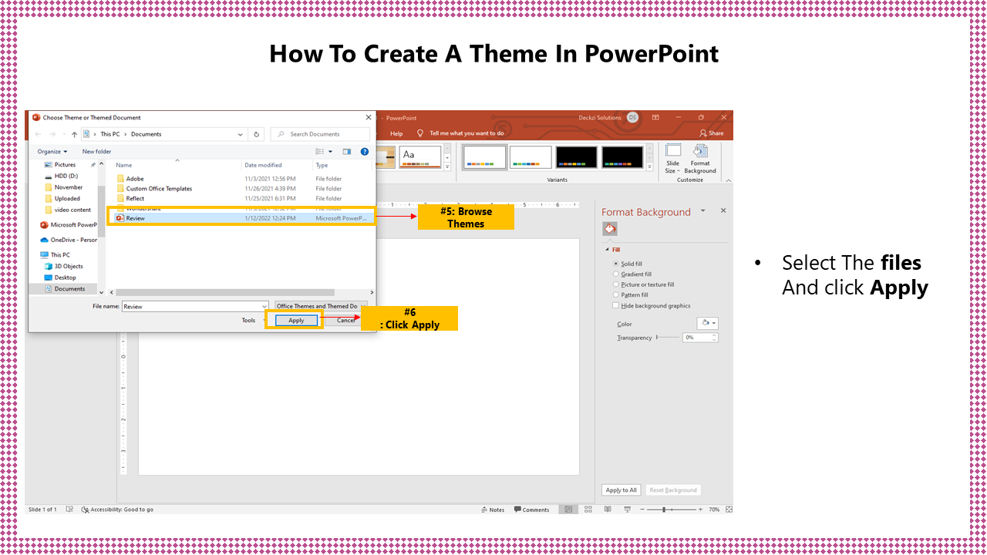987x555 pixels.
Task: Select the Solid fill option
Action: pyautogui.click(x=628, y=264)
